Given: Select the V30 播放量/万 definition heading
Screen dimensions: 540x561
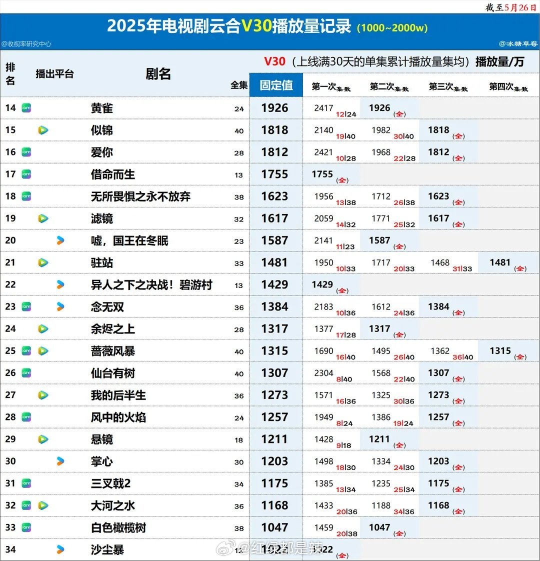Looking at the screenshot, I should click(394, 62).
